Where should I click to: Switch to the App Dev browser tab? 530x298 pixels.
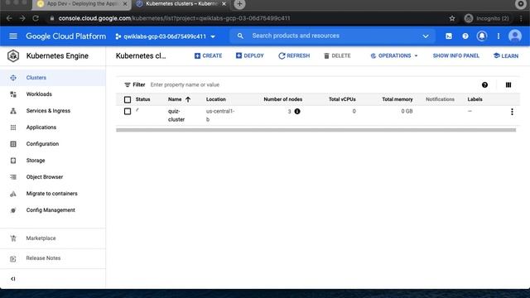coord(81,4)
